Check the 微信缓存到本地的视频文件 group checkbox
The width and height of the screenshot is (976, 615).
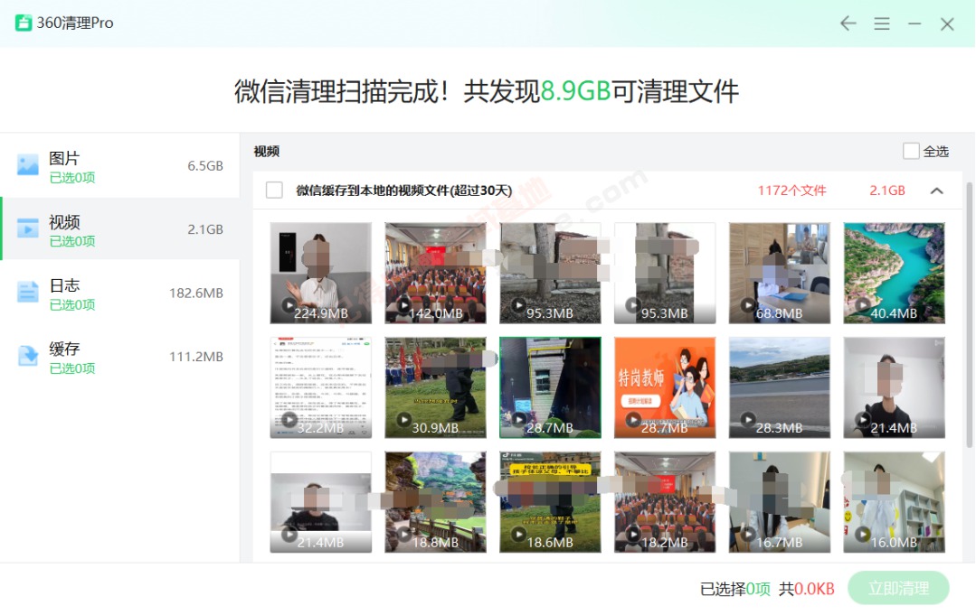(x=274, y=190)
